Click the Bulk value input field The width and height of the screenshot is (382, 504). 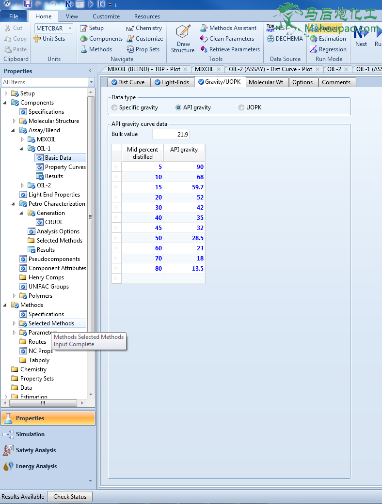pyautogui.click(x=171, y=135)
